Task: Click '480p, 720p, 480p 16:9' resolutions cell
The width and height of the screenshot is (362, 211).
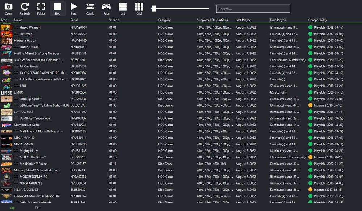Action: point(211,164)
